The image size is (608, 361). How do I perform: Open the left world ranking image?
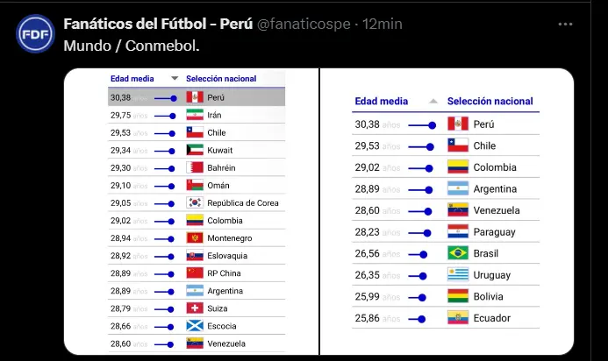tap(190, 211)
